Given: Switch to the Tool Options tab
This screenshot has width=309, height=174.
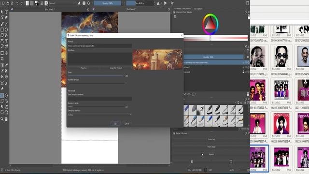Looking at the screenshot, I should [198, 9].
